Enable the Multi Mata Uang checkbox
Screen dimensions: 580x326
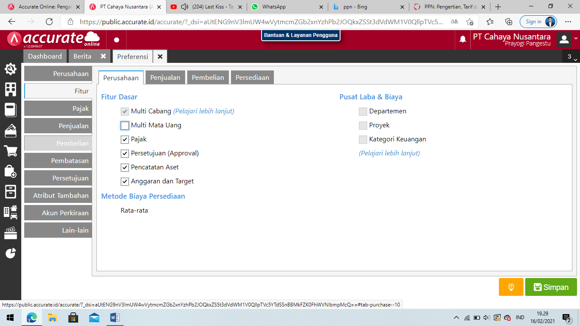point(125,126)
